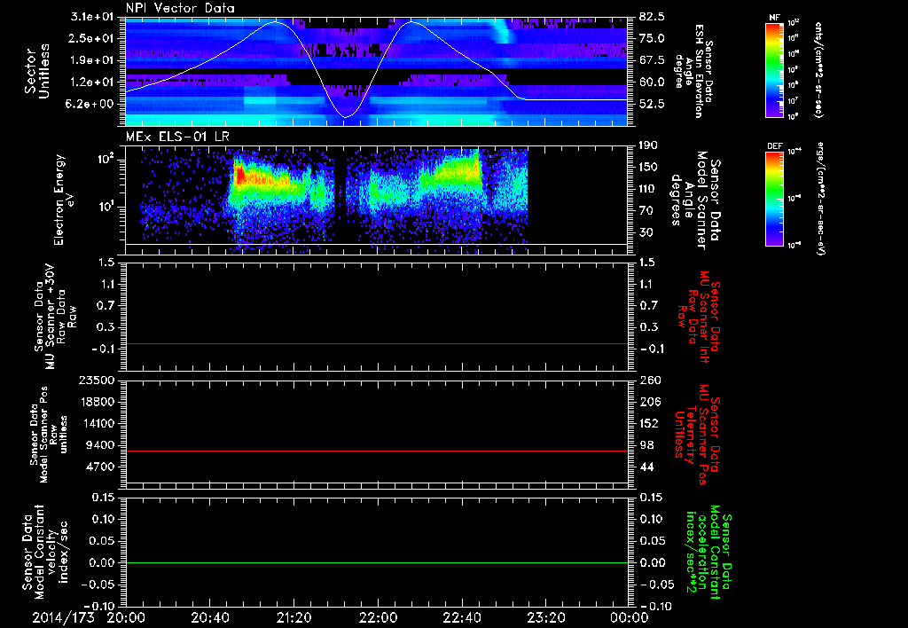Click the 00:00 time tick label
Image resolution: width=908 pixels, height=628 pixels.
(x=630, y=617)
